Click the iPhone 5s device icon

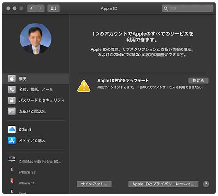tap(12, 170)
